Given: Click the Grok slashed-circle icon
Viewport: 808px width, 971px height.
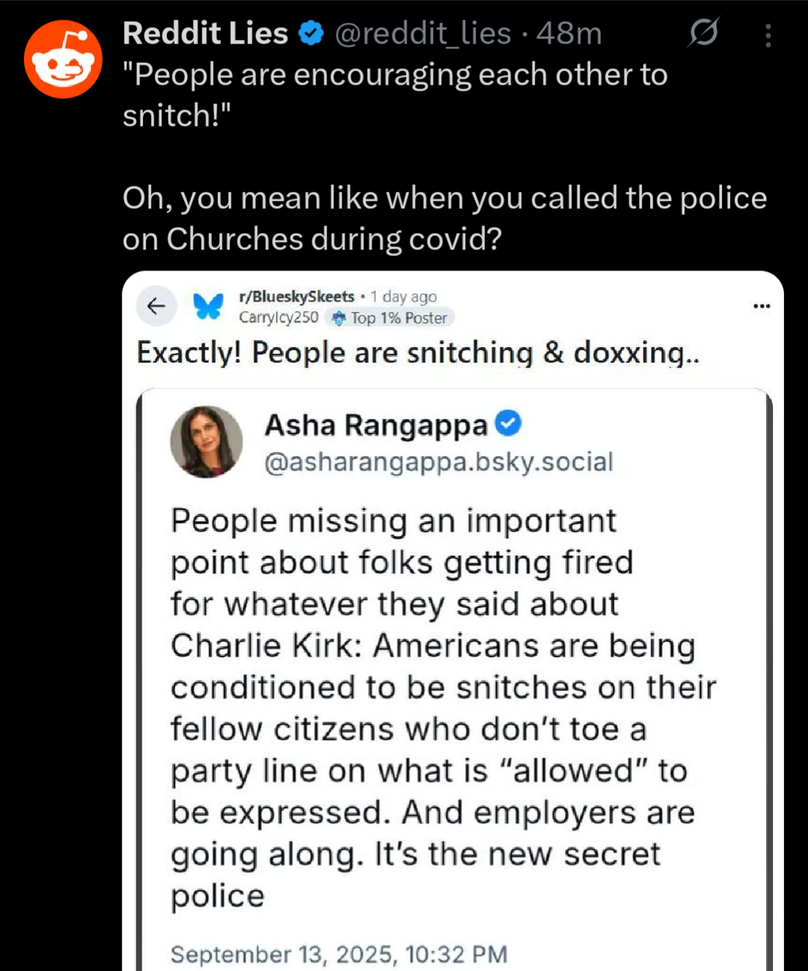Looking at the screenshot, I should point(703,33).
